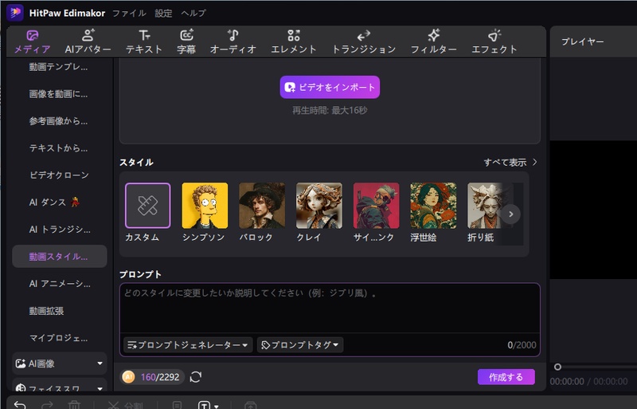Select 動画スタイル... in sidebar

tap(59, 257)
